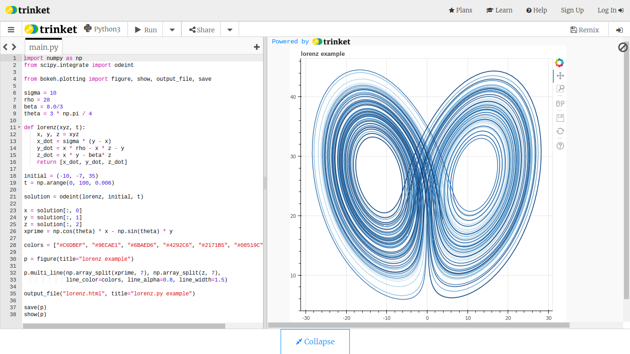Open the Run options dropdown arrow
630x354 pixels.
coord(172,30)
